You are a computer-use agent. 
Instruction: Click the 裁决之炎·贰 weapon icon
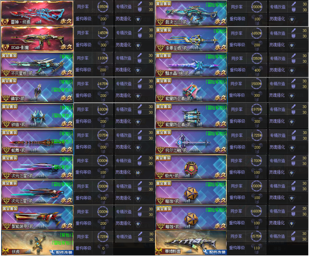[191, 13]
